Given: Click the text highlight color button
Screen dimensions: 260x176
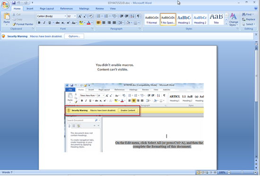Looking at the screenshot, I should pos(81,23).
